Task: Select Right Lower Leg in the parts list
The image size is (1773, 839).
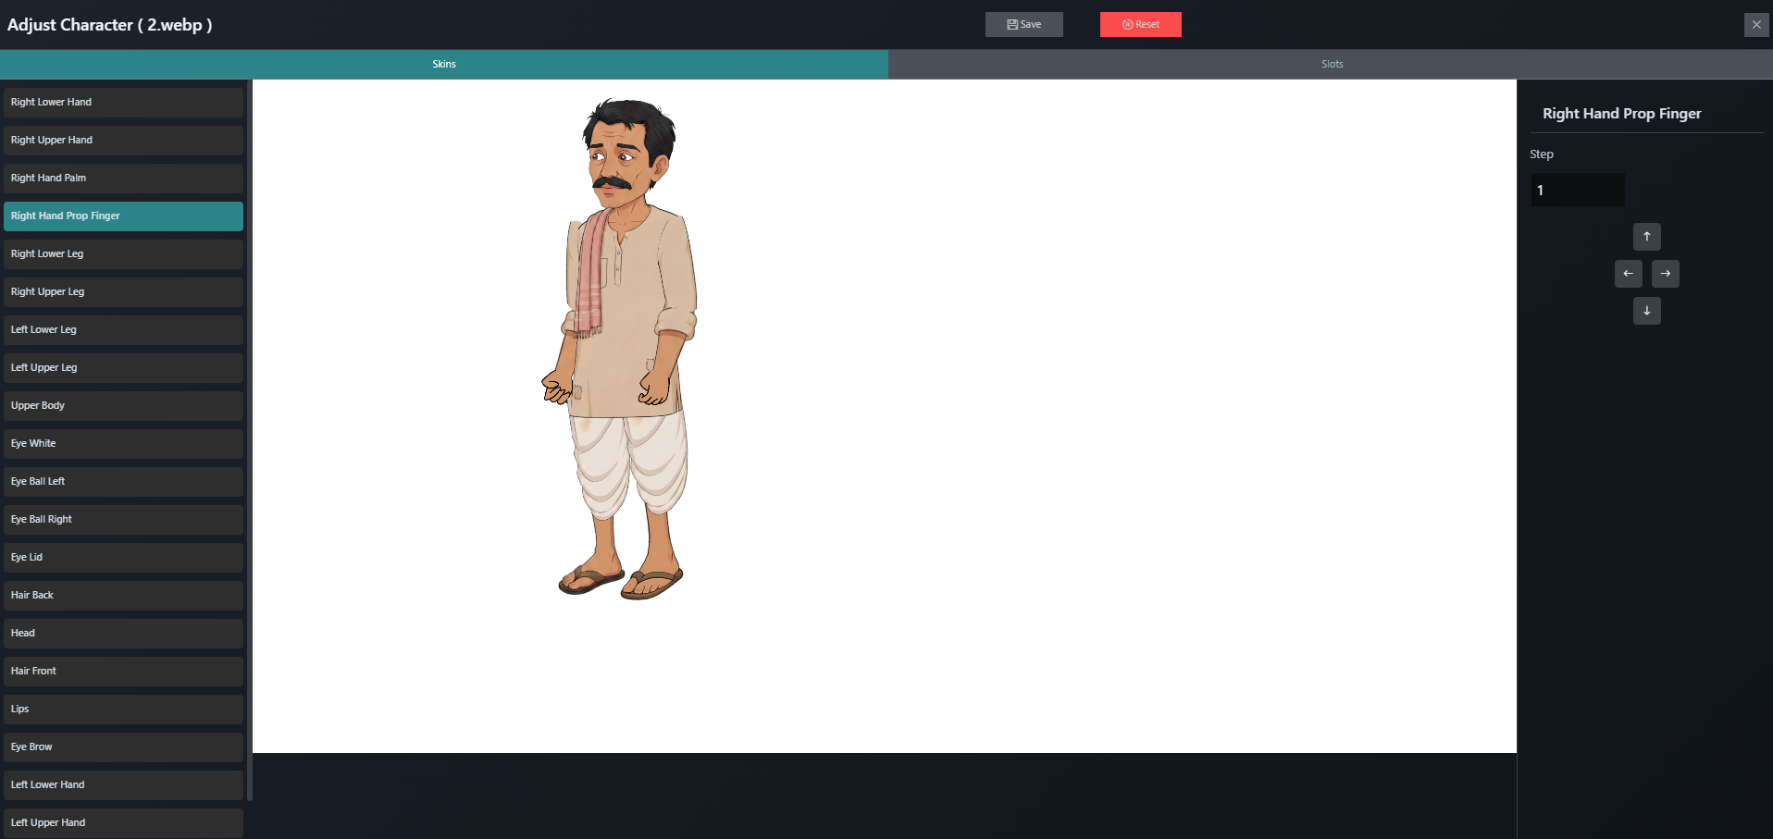Action: tap(123, 254)
